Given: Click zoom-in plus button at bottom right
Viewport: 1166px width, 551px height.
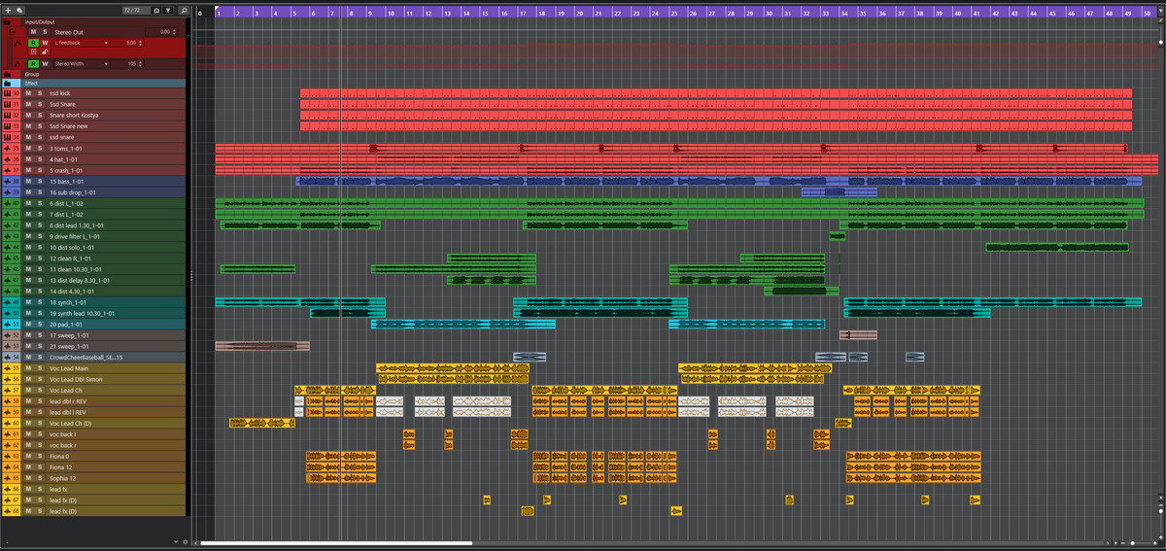Looking at the screenshot, I should [1155, 543].
